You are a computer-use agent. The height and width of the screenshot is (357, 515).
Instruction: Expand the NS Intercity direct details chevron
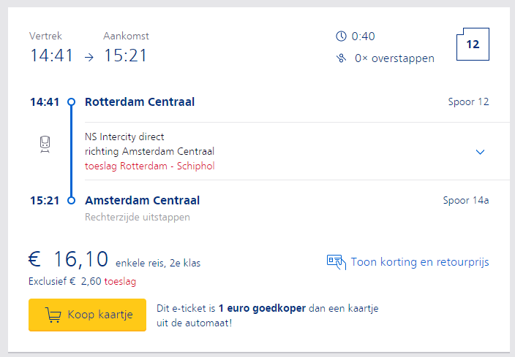(480, 152)
